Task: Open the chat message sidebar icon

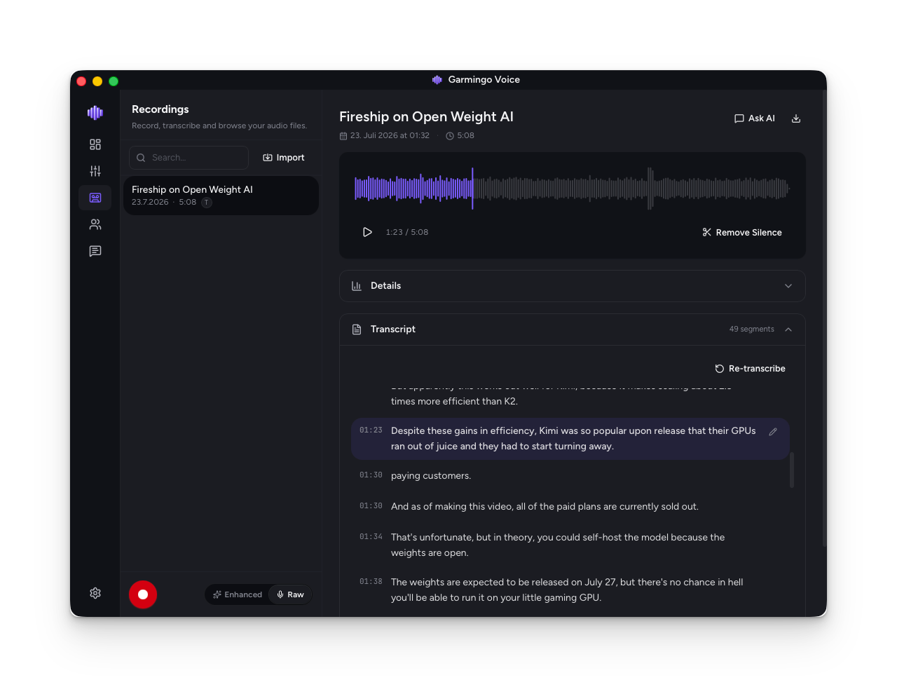Action: [95, 251]
